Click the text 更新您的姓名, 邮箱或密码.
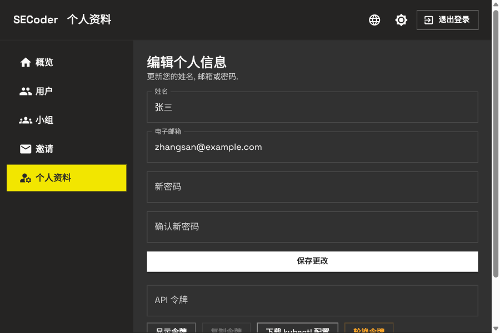This screenshot has height=333, width=500. [x=192, y=77]
